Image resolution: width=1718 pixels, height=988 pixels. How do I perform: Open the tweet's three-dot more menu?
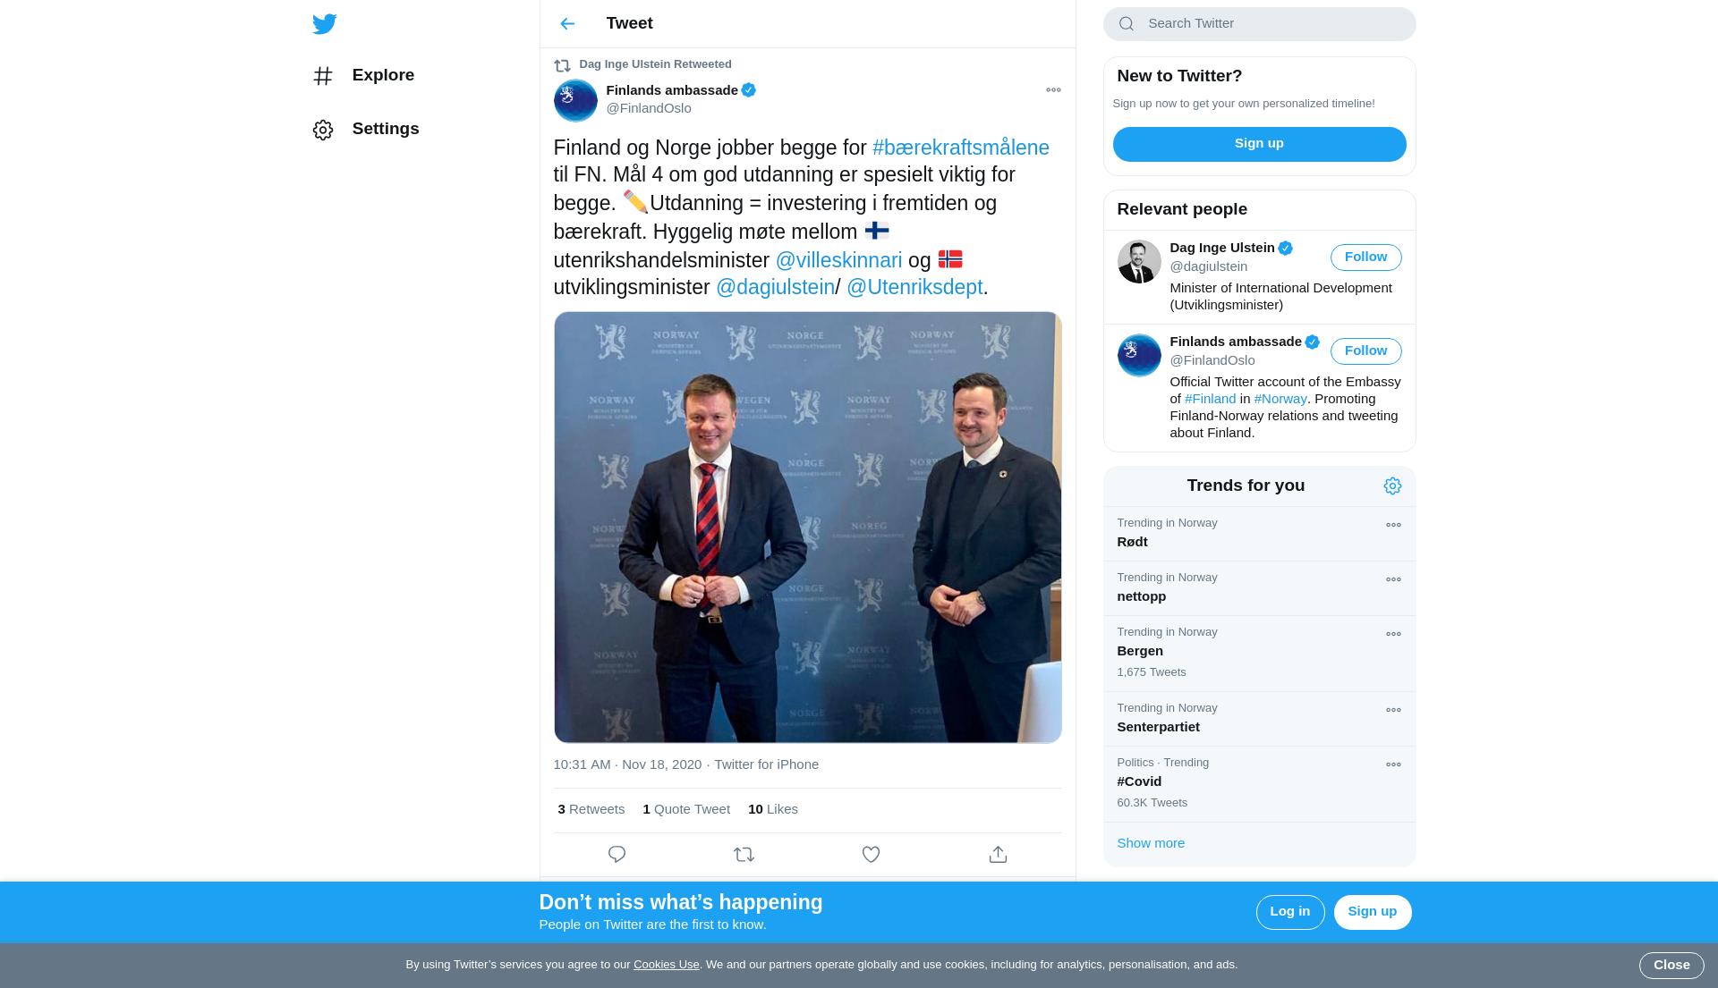(1053, 90)
